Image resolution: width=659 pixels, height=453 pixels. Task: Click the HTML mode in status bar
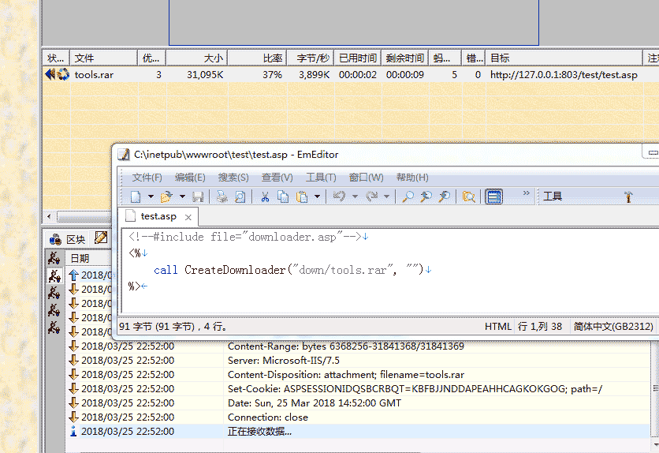tap(497, 326)
